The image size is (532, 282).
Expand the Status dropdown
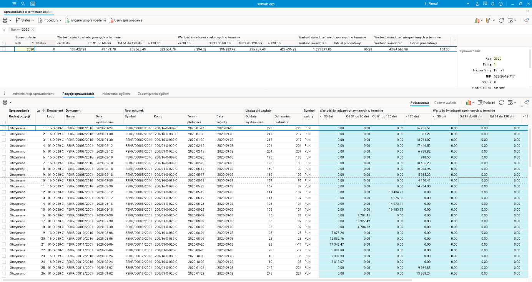pos(25,20)
